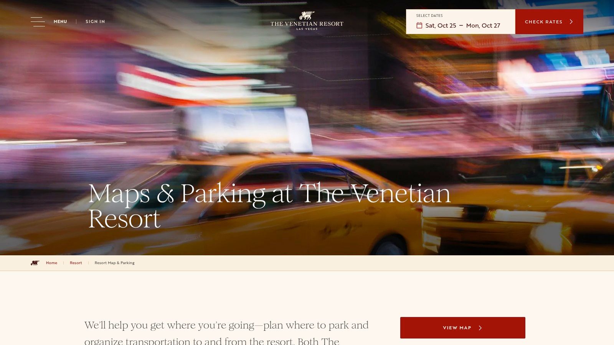Click the small lion icon in breadcrumbs

click(x=35, y=263)
